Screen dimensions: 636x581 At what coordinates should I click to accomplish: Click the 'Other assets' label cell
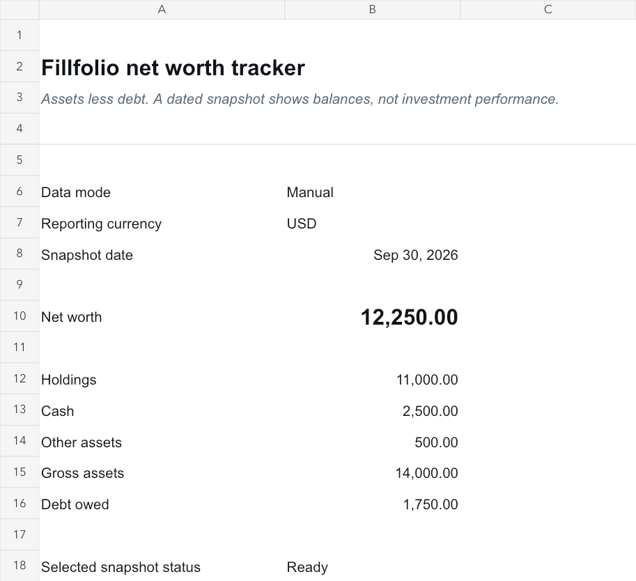click(162, 441)
